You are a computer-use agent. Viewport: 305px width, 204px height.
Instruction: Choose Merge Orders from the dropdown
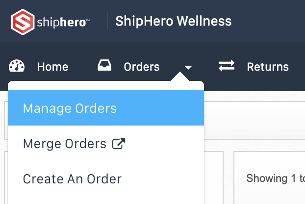[x=65, y=144]
